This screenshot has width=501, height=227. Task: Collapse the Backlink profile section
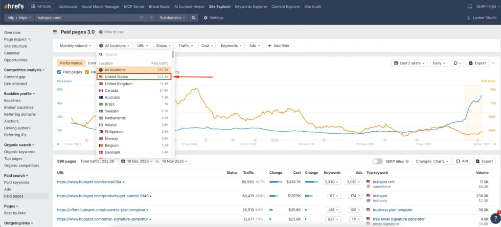coord(20,94)
